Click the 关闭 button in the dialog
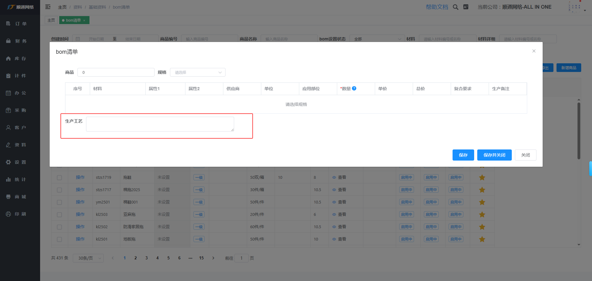 525,155
